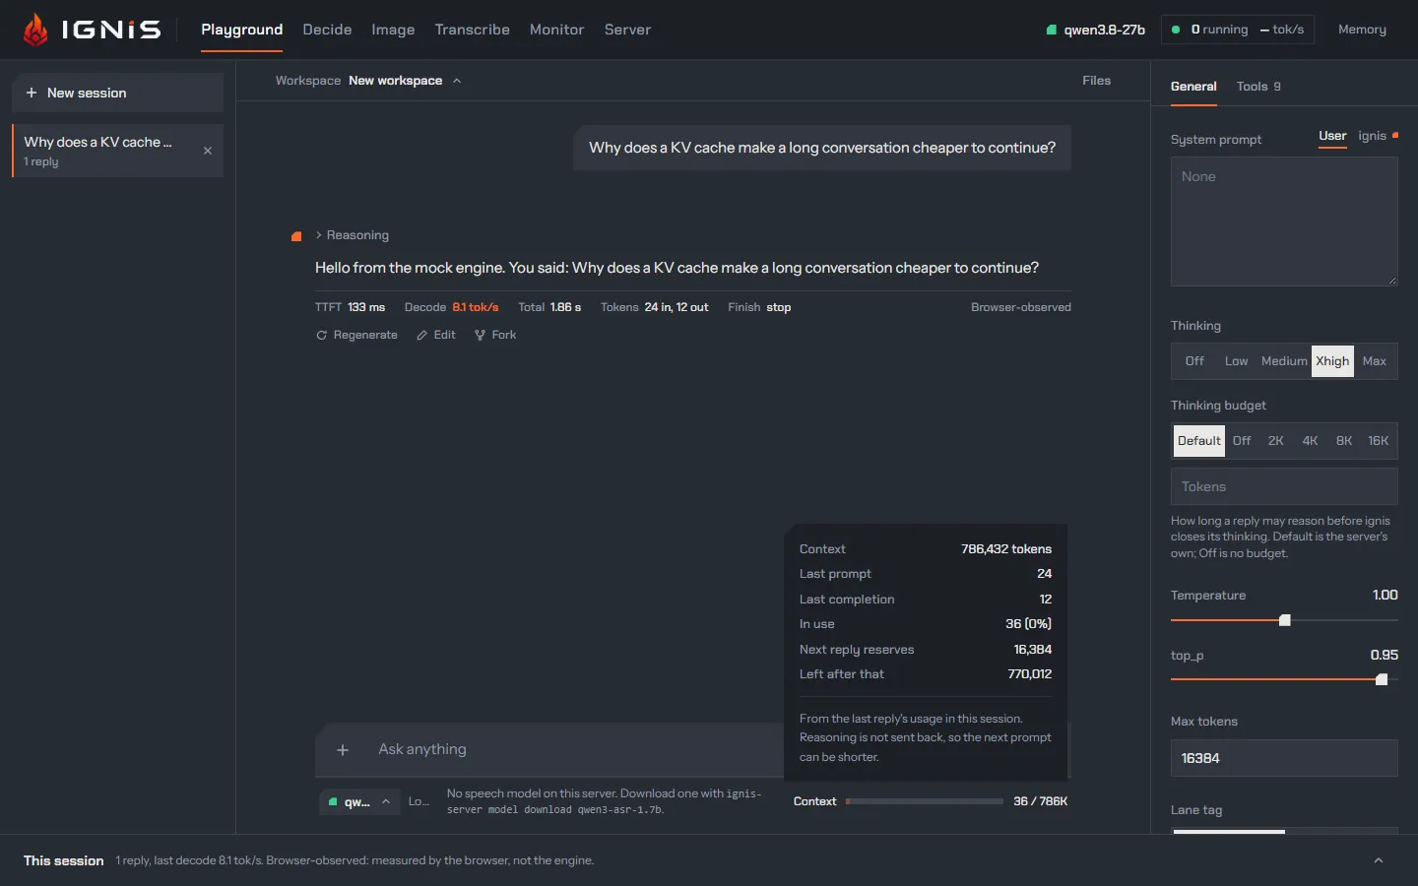Open the New workspace dropdown
The width and height of the screenshot is (1418, 886).
pyautogui.click(x=405, y=81)
